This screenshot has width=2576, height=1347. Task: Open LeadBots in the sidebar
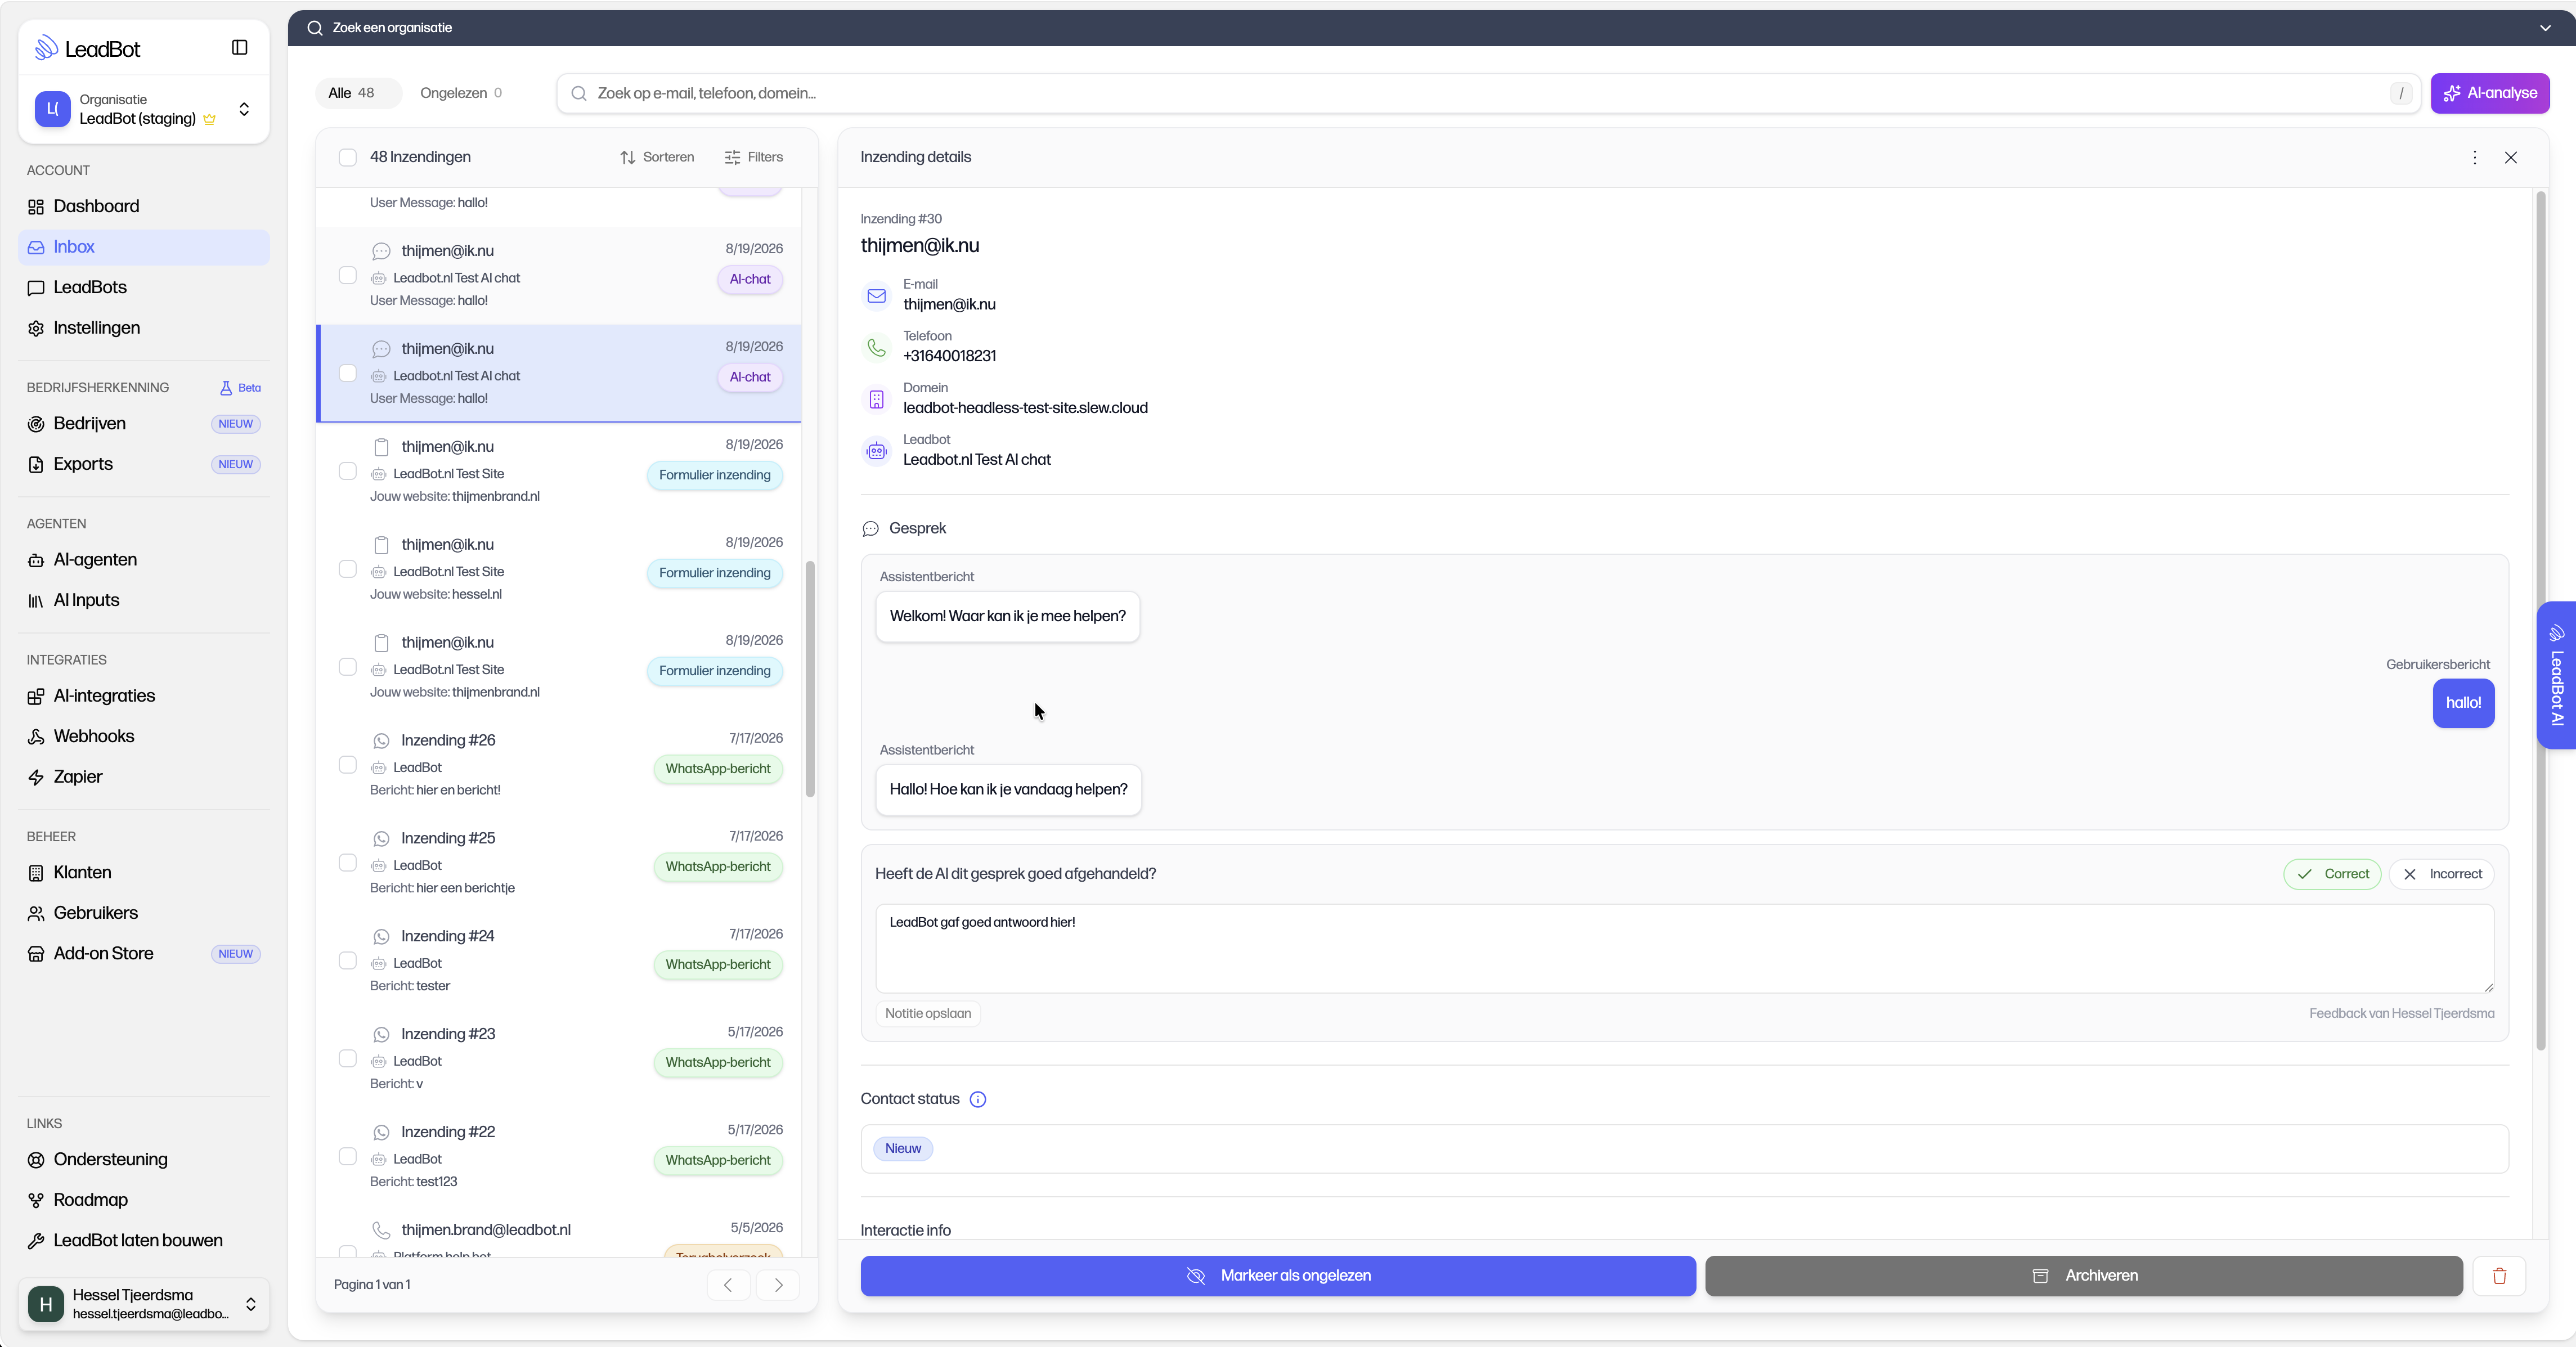point(143,288)
